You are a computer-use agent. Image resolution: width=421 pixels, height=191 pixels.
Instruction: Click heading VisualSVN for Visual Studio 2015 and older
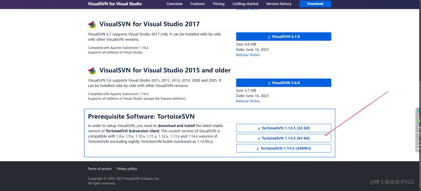165,70
